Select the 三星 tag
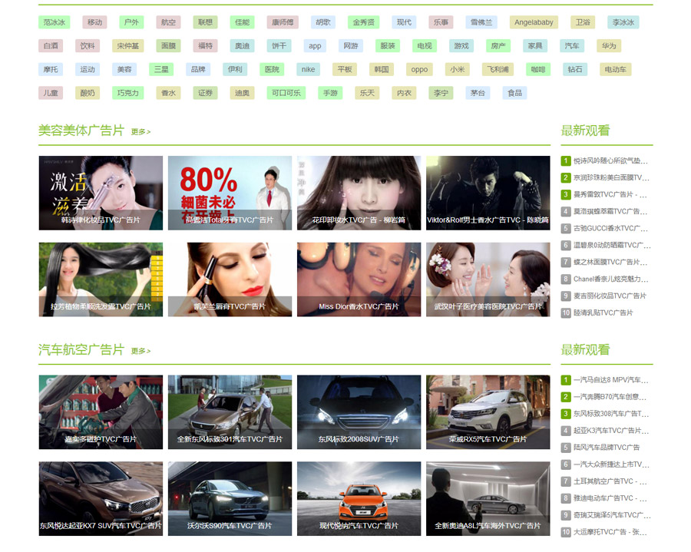 tap(161, 69)
